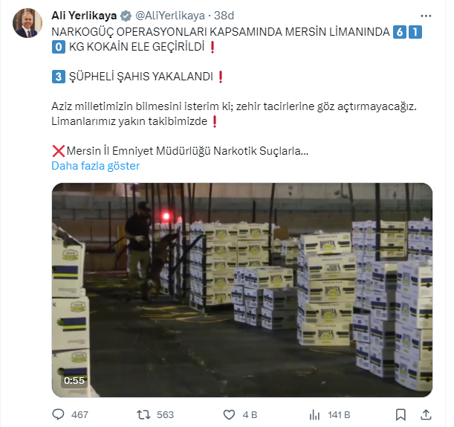Click the retweet arrows icon
Image resolution: width=454 pixels, height=427 pixels.
coord(143,414)
